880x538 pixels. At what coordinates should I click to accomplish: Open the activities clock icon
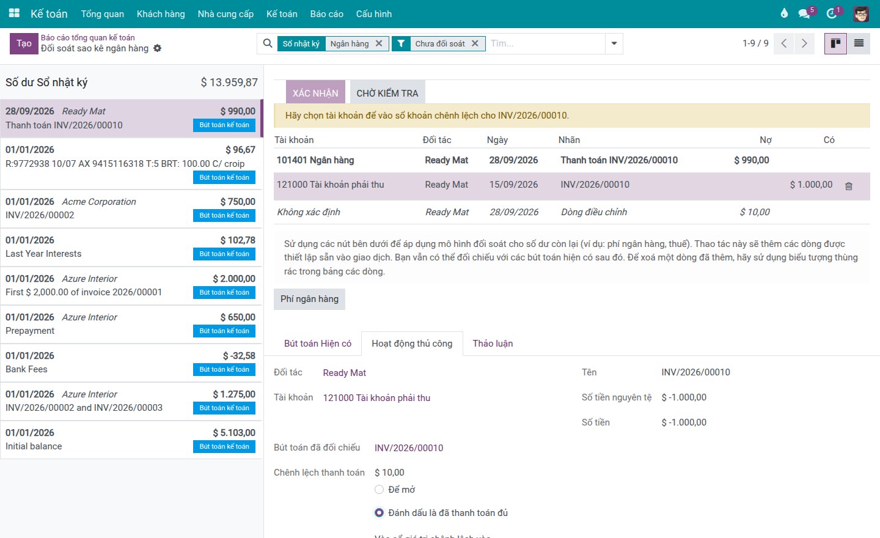pos(832,13)
